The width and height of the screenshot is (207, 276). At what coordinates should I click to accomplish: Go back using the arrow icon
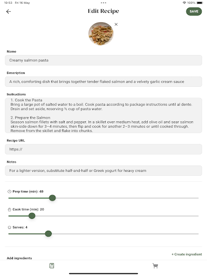pyautogui.click(x=9, y=11)
